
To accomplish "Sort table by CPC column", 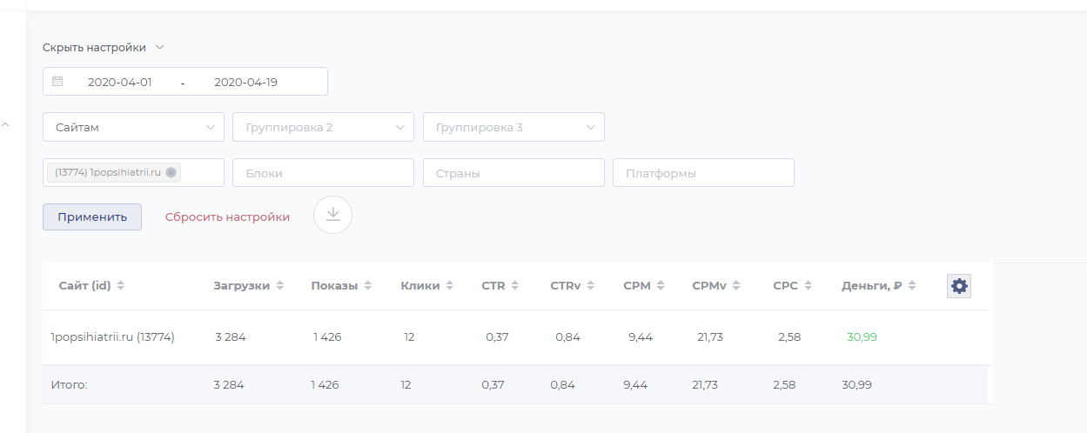I will (x=807, y=286).
